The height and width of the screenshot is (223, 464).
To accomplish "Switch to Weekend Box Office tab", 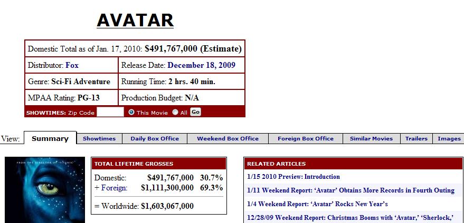I will [228, 139].
